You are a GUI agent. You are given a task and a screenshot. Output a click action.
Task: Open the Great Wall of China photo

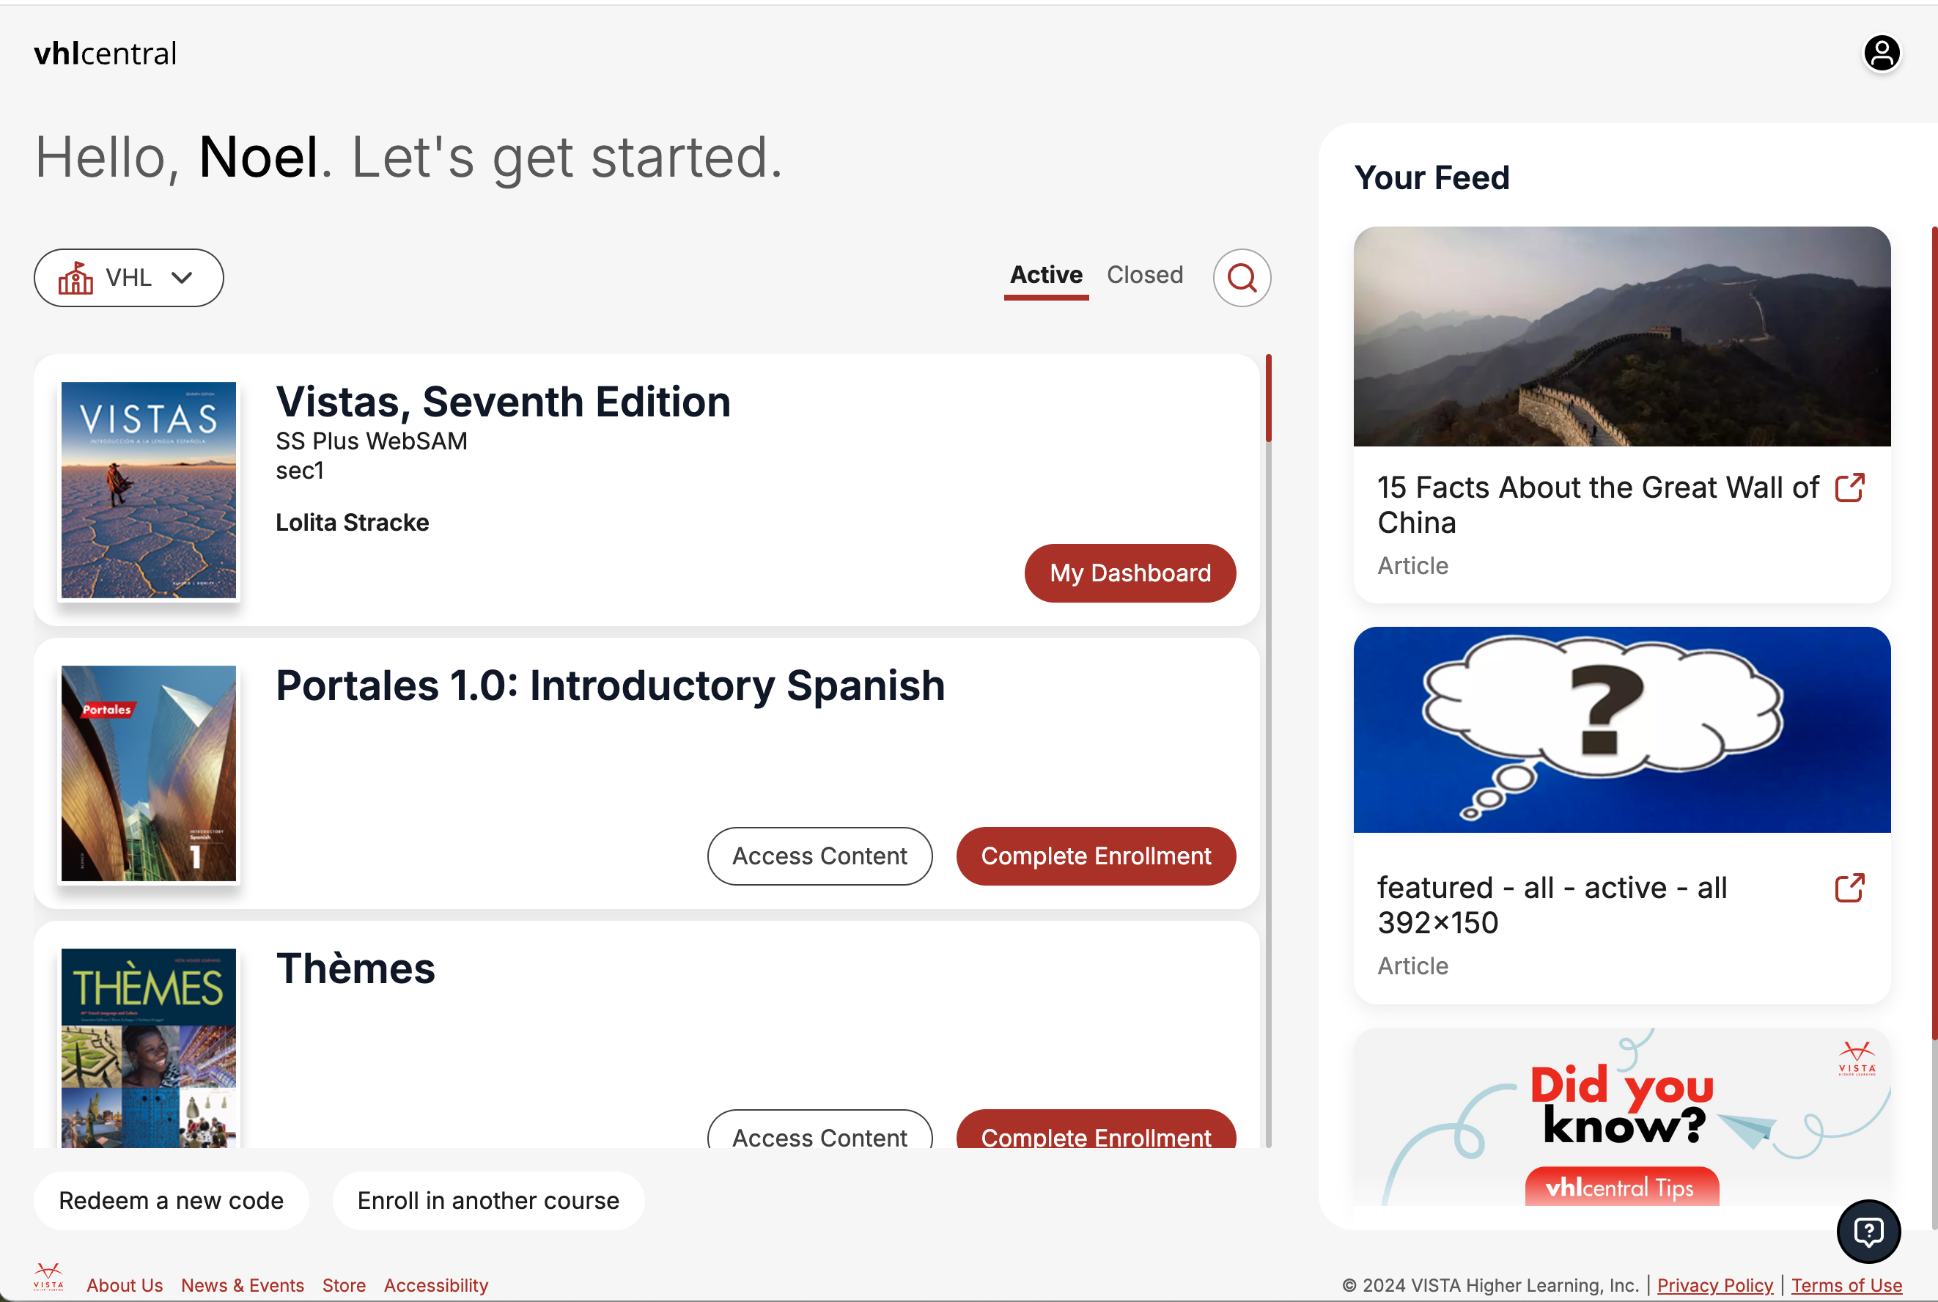(1621, 336)
